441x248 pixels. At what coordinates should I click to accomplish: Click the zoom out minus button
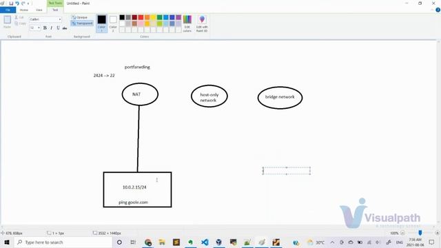pos(402,233)
